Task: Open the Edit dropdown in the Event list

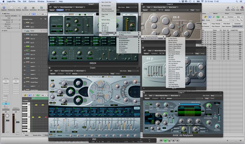Action: pyautogui.click(x=223, y=17)
